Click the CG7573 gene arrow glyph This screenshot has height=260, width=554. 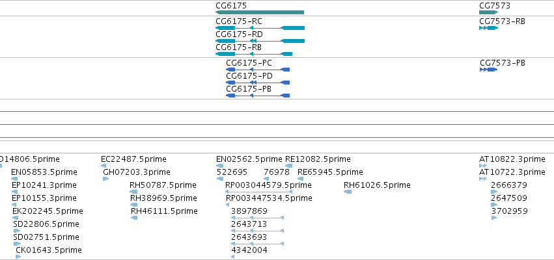(489, 12)
